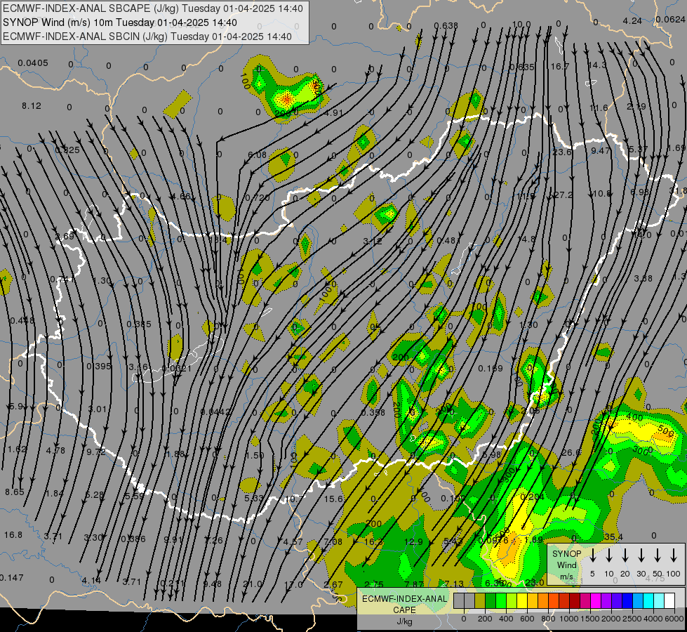Select the 1500 tick label on CAPE scale
This screenshot has height=632, width=687.
point(590,619)
